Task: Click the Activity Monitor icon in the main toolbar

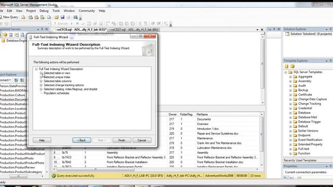Action: point(75,17)
